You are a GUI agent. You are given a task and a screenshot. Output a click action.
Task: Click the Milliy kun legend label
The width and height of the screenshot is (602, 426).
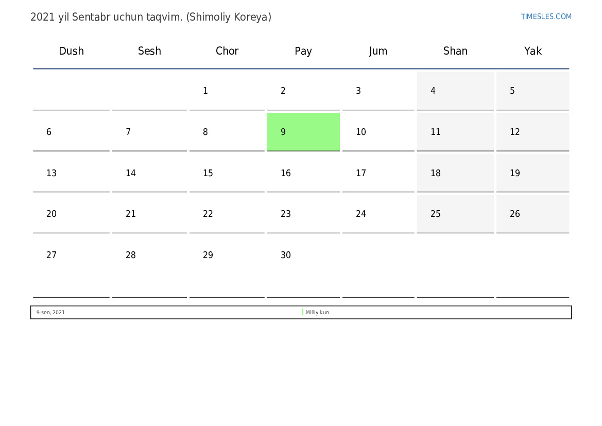click(317, 312)
